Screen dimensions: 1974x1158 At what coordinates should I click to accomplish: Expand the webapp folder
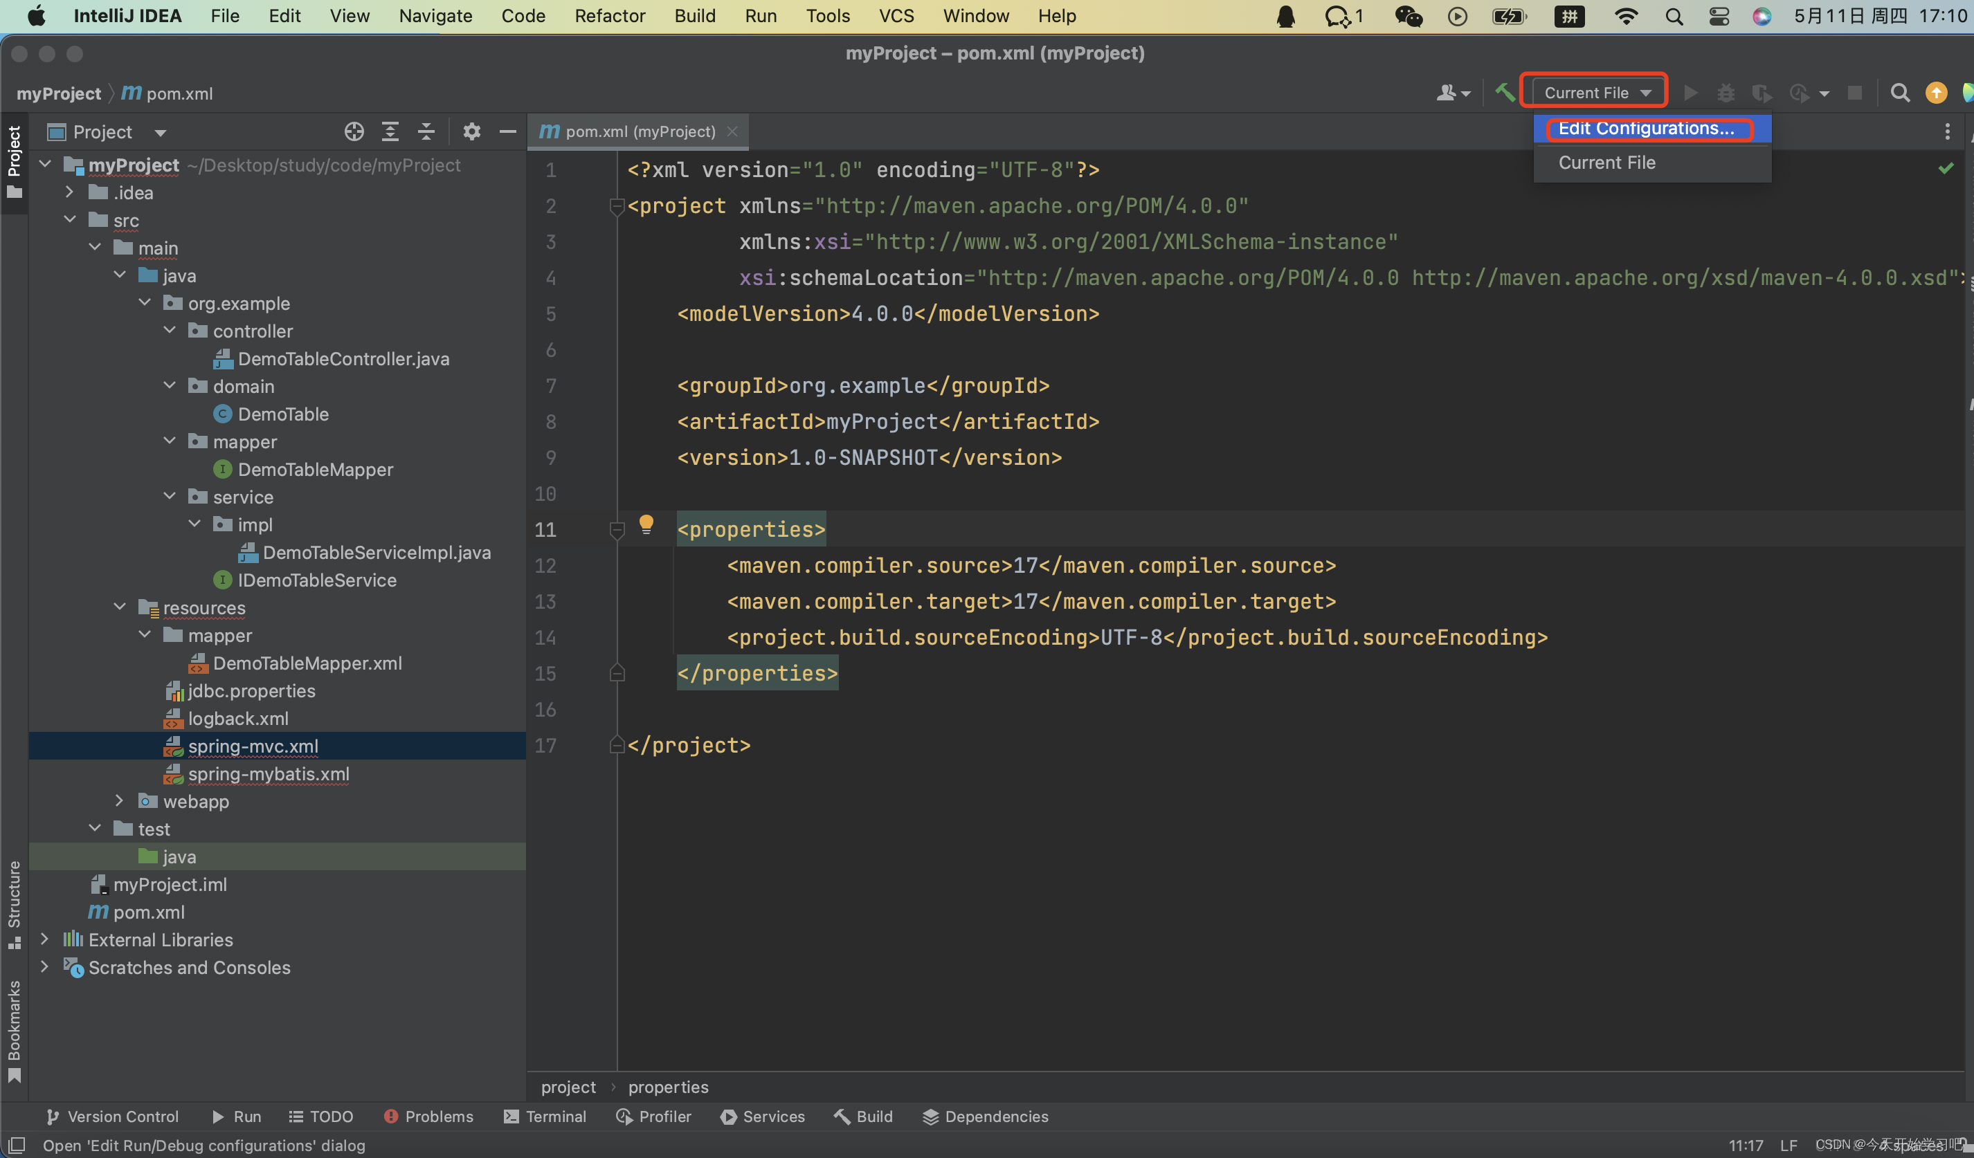(x=119, y=801)
